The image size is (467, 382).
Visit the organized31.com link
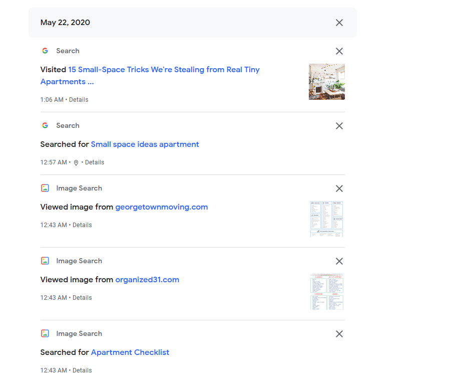tap(147, 280)
